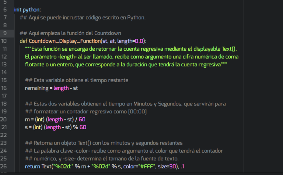Click line number 22 in the gutter
Screen dimensions: 283x175
[5, 135]
